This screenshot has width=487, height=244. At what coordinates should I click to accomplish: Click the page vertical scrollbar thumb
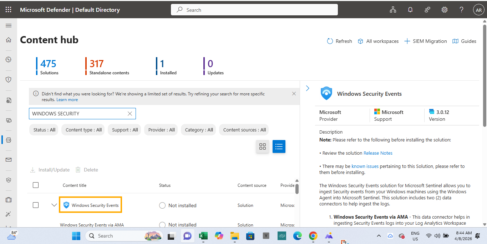pos(484,75)
